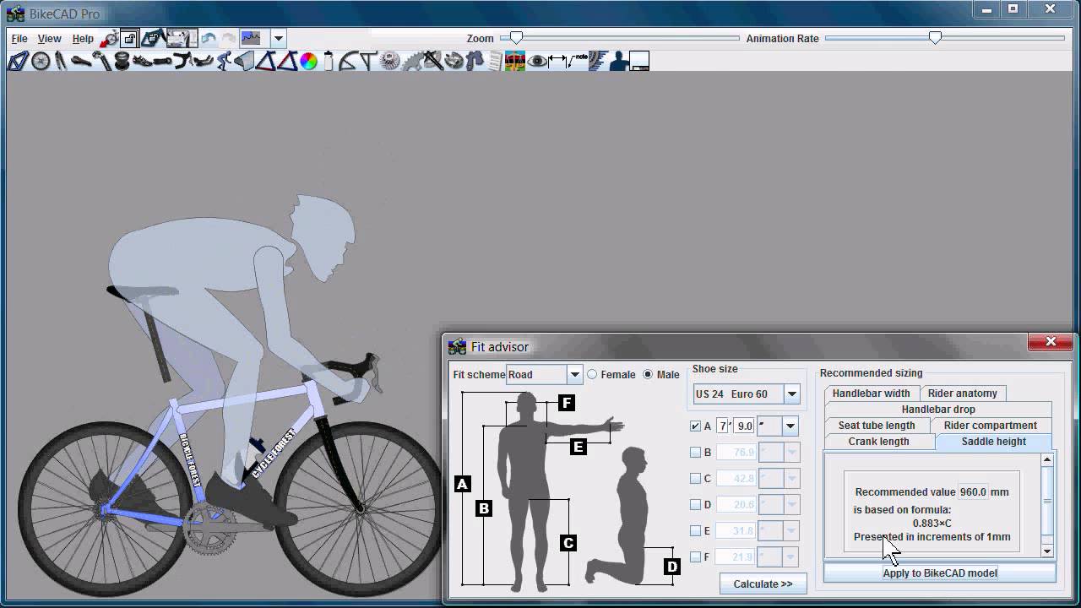The height and width of the screenshot is (608, 1081).
Task: Open the headset settings icon
Action: tap(122, 61)
